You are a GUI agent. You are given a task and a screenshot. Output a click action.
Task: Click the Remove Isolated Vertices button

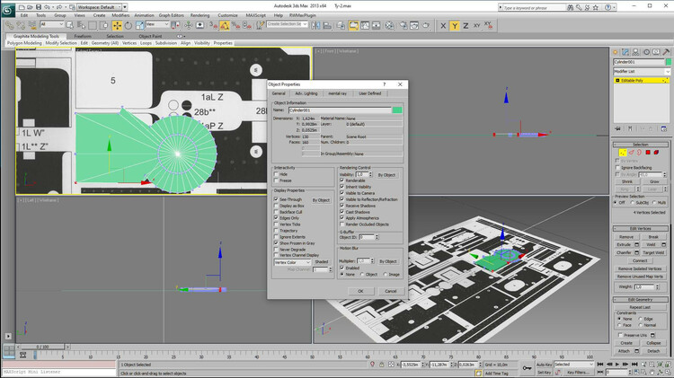[x=642, y=268]
